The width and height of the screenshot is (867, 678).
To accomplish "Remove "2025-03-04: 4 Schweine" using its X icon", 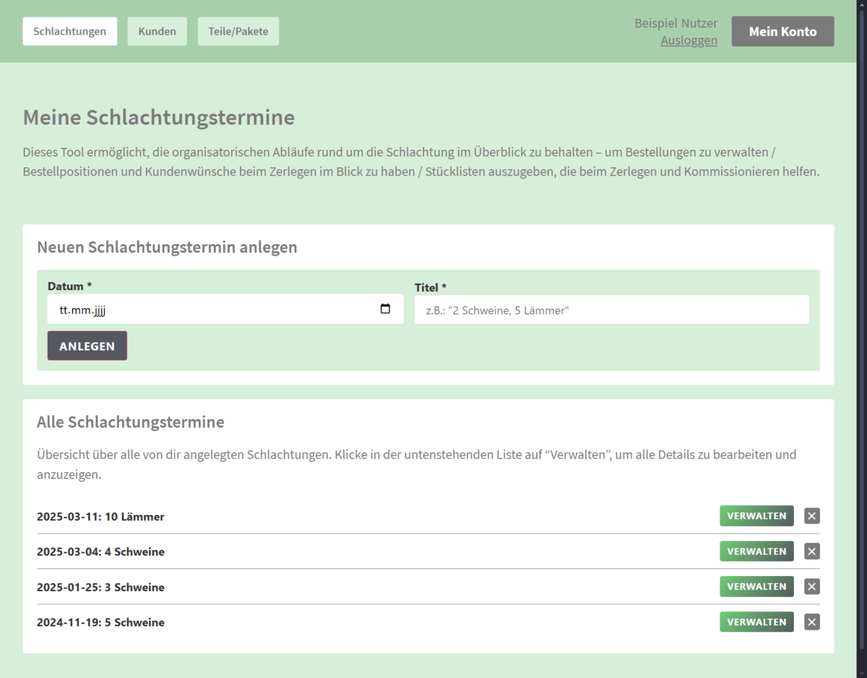I will pyautogui.click(x=811, y=551).
